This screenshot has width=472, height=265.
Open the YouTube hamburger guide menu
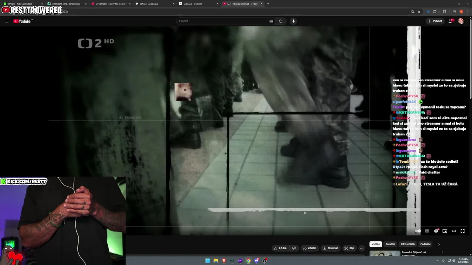(x=7, y=21)
